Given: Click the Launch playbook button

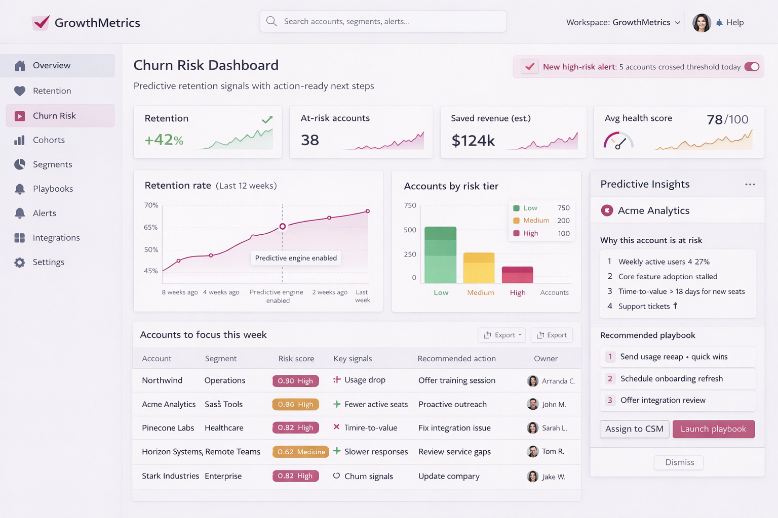Looking at the screenshot, I should click(x=714, y=428).
